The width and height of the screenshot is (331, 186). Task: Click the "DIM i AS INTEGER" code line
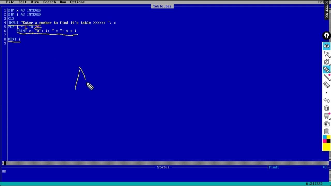click(x=25, y=14)
